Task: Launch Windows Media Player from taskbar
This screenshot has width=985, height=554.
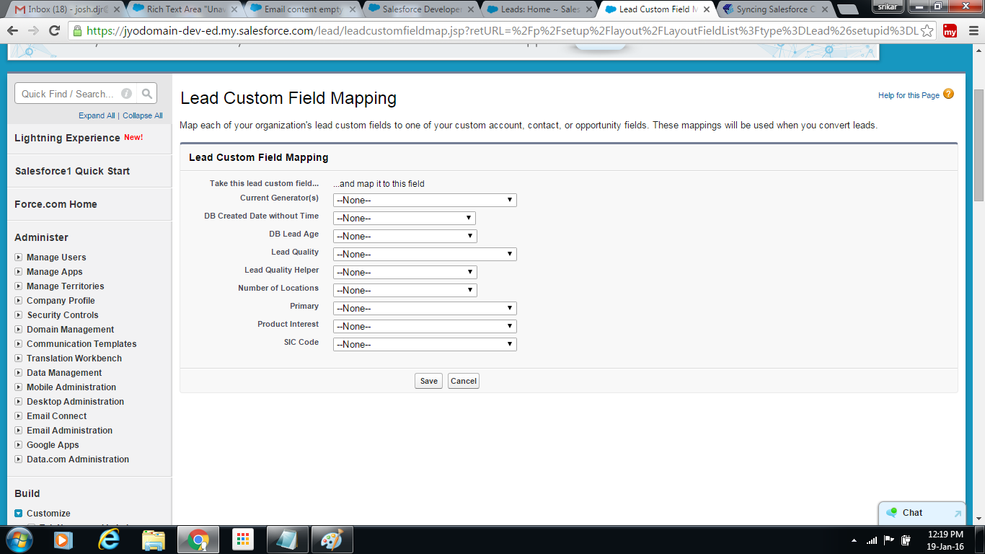Action: tap(63, 540)
